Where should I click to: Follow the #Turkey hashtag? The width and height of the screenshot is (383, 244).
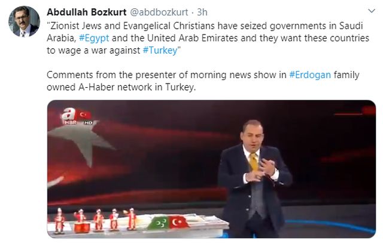coord(160,50)
